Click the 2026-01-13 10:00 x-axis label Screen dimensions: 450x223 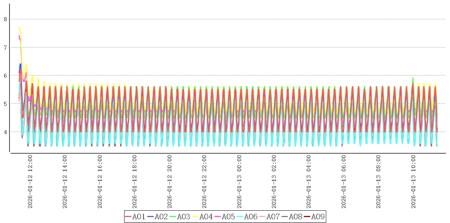[413, 182]
